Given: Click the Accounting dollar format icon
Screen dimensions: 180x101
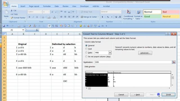Looking at the screenshot, I should click(102, 17).
